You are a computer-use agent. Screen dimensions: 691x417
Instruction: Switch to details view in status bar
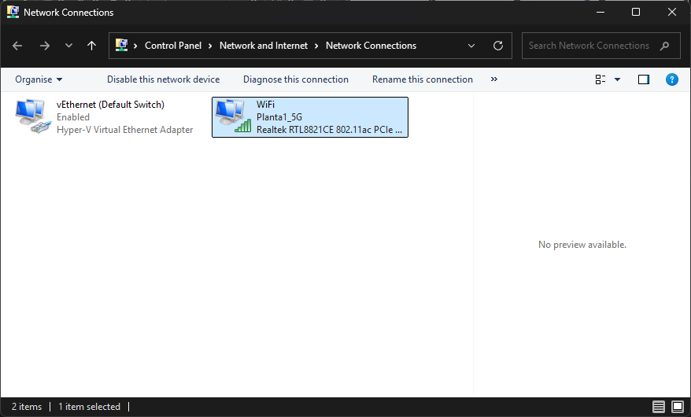[659, 407]
